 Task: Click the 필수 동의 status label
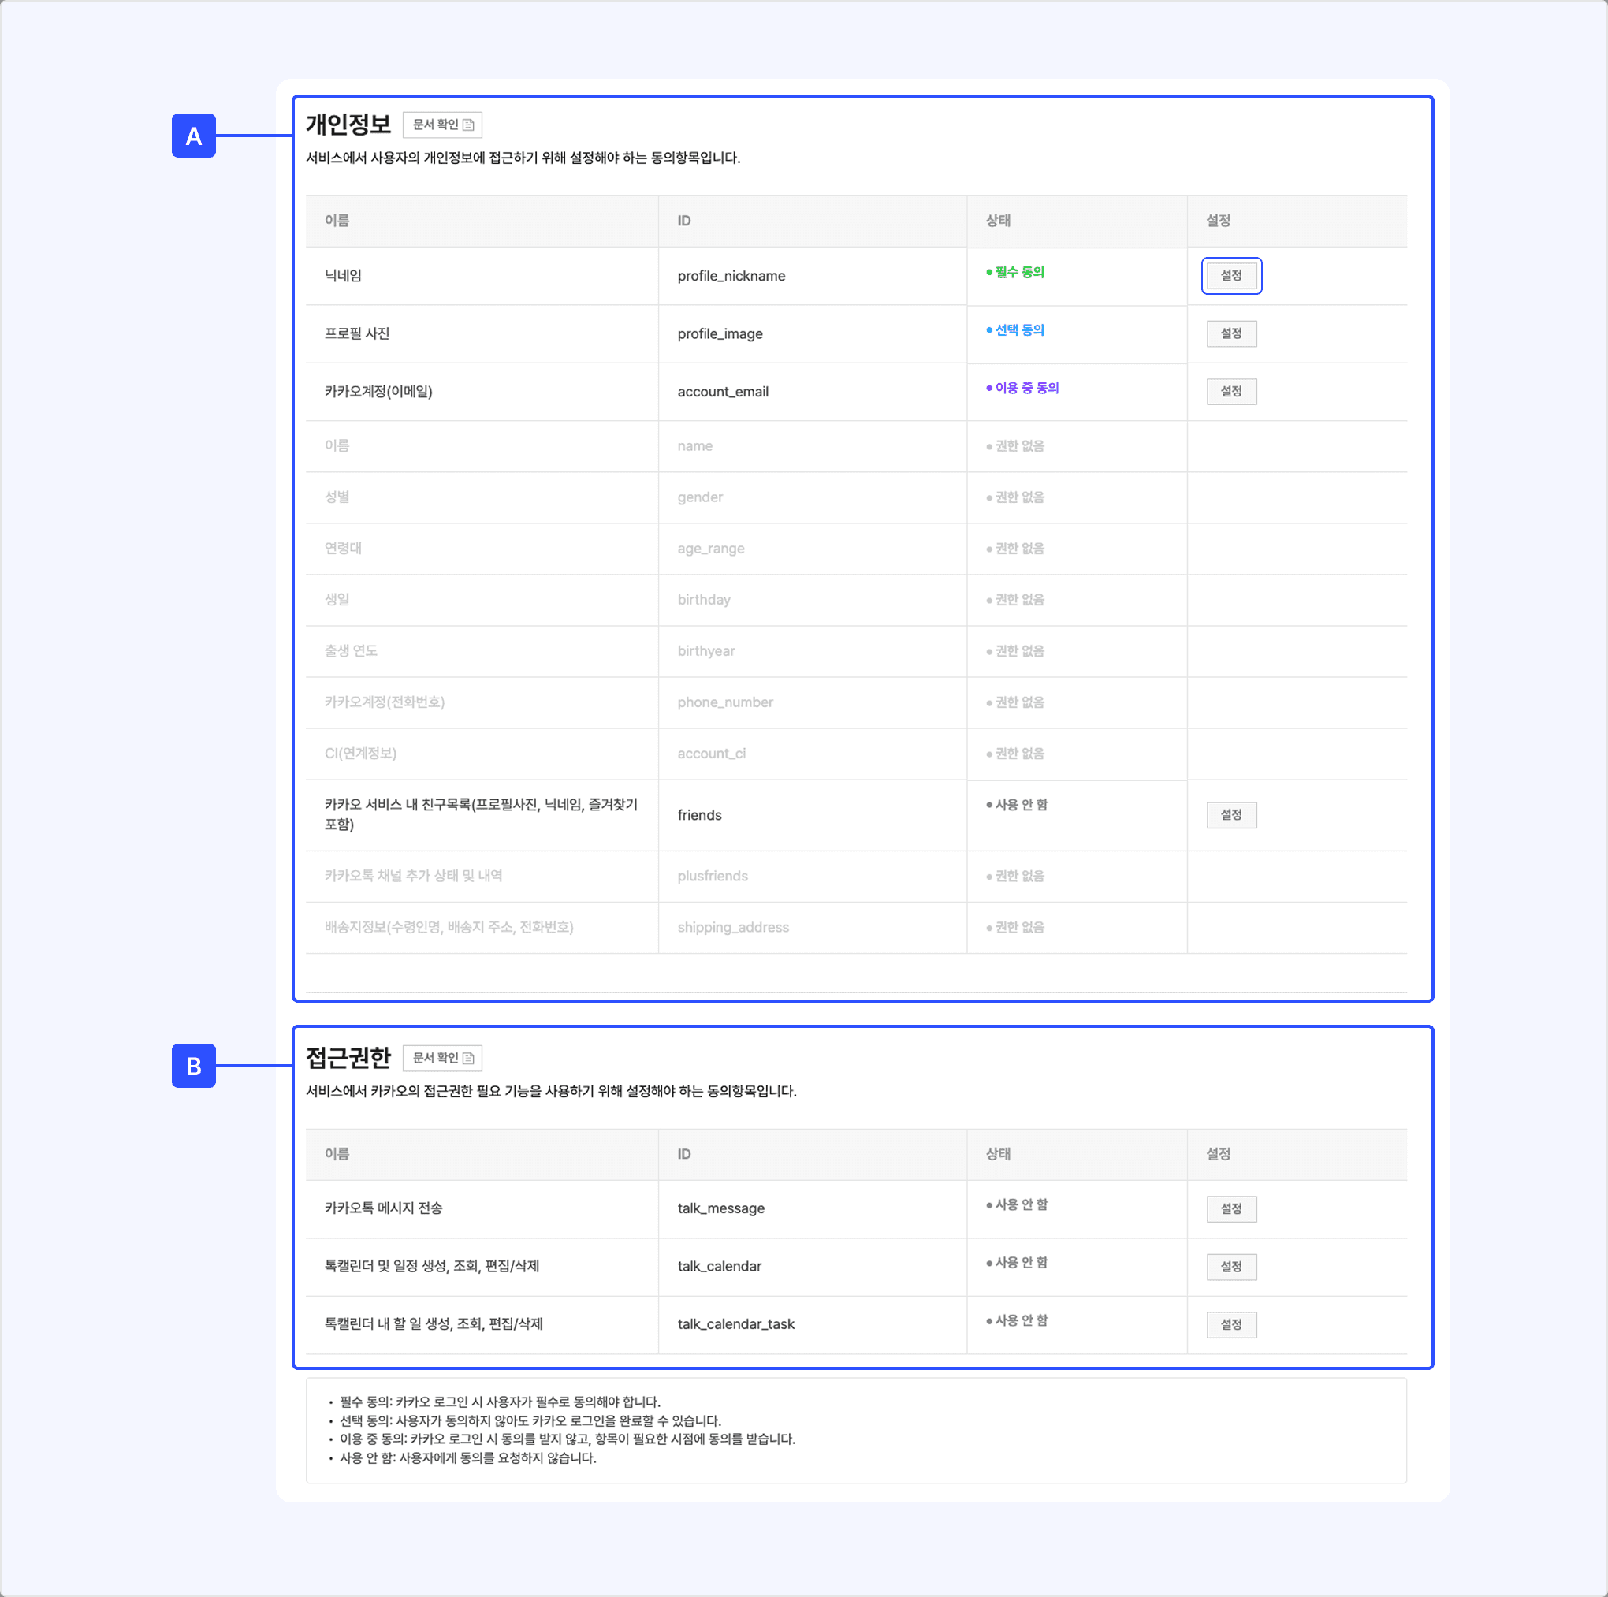pos(1018,272)
